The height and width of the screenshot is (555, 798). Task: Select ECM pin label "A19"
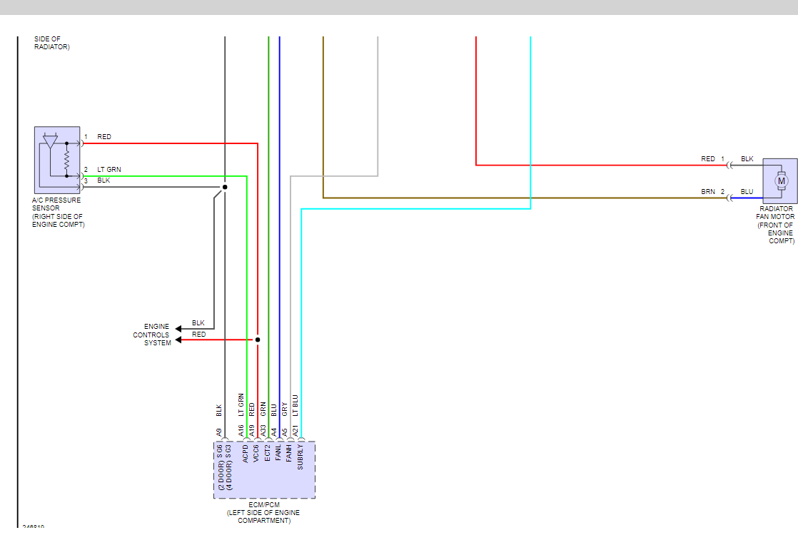point(251,431)
